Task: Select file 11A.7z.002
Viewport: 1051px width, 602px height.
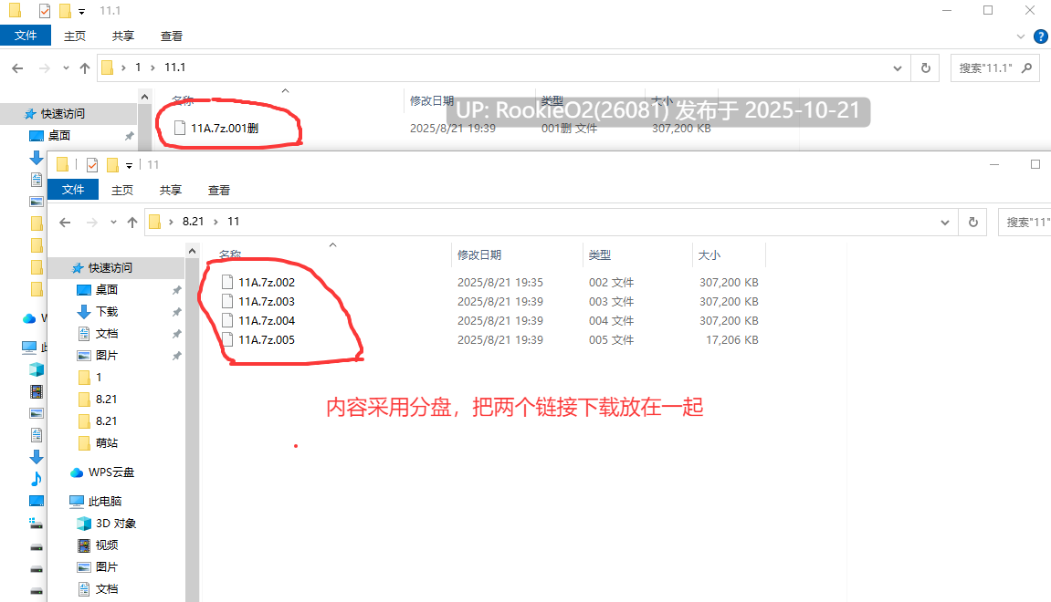Action: click(267, 283)
